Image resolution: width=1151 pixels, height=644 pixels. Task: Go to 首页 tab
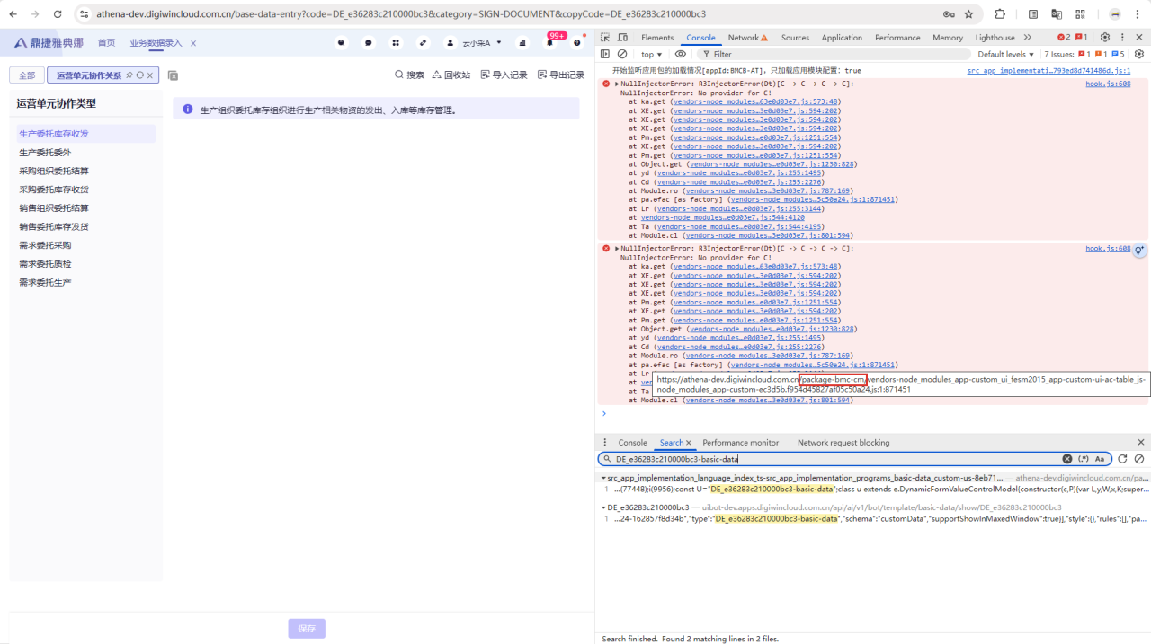pyautogui.click(x=106, y=43)
